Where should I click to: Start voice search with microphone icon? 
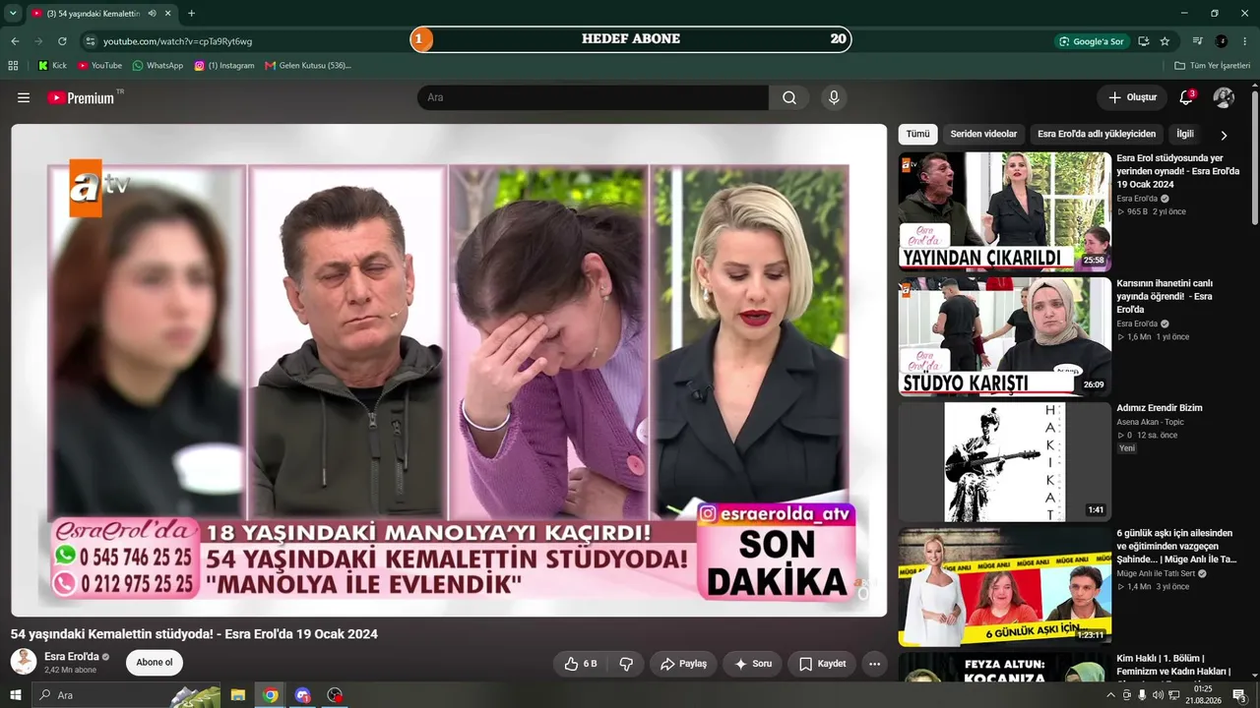(834, 97)
